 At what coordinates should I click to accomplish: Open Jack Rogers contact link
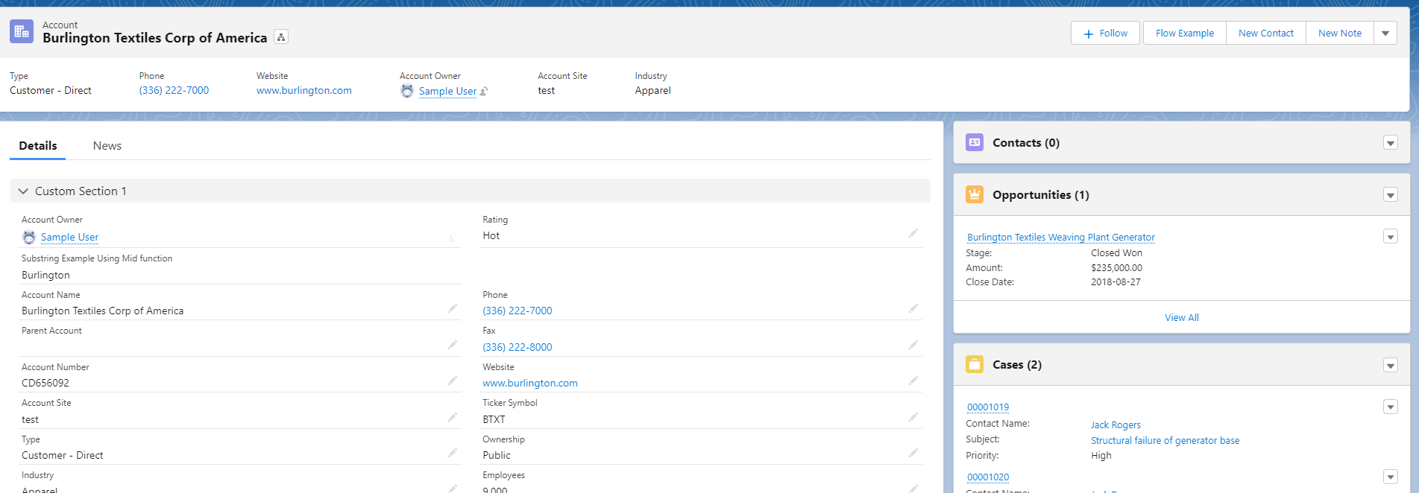[1116, 424]
